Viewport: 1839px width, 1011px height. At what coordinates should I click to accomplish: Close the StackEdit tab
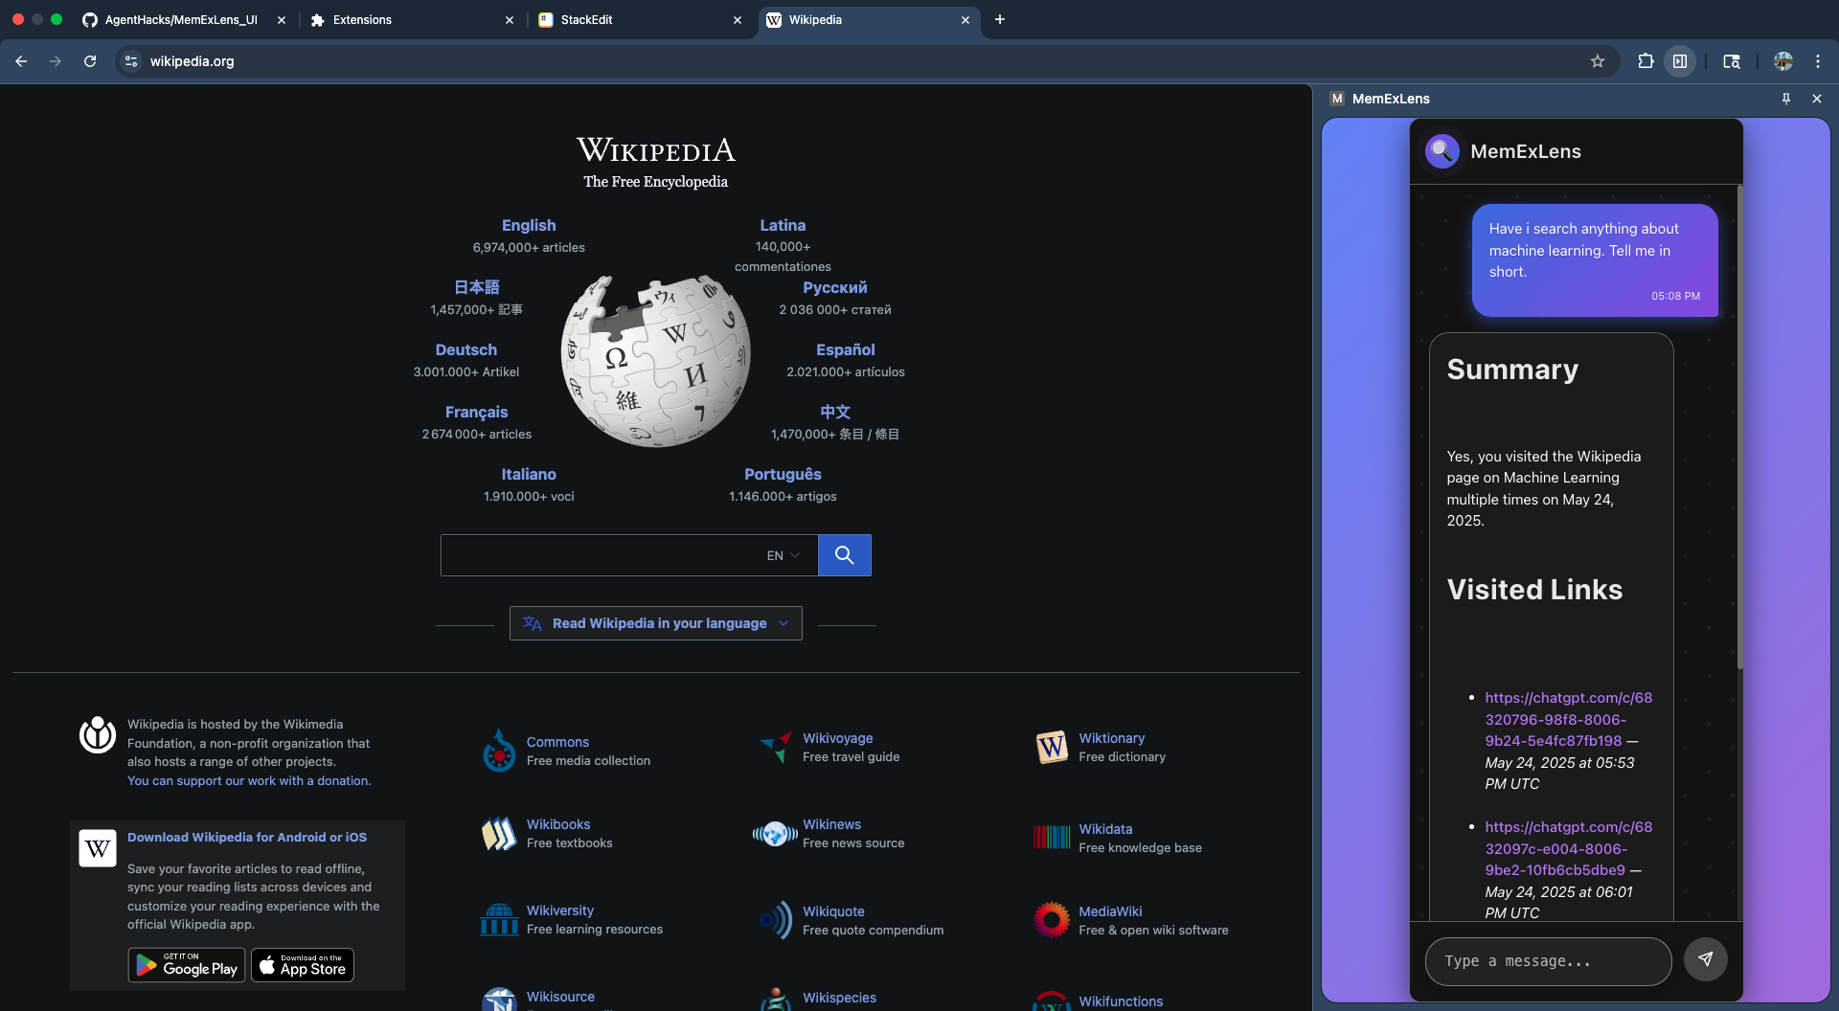pyautogui.click(x=738, y=19)
